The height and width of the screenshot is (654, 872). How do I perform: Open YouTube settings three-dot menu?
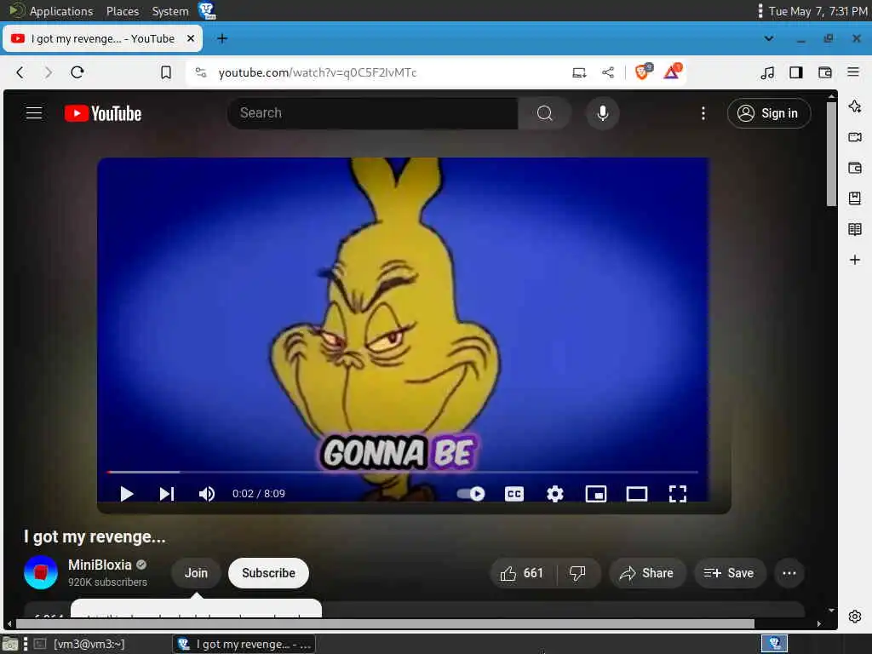(703, 113)
